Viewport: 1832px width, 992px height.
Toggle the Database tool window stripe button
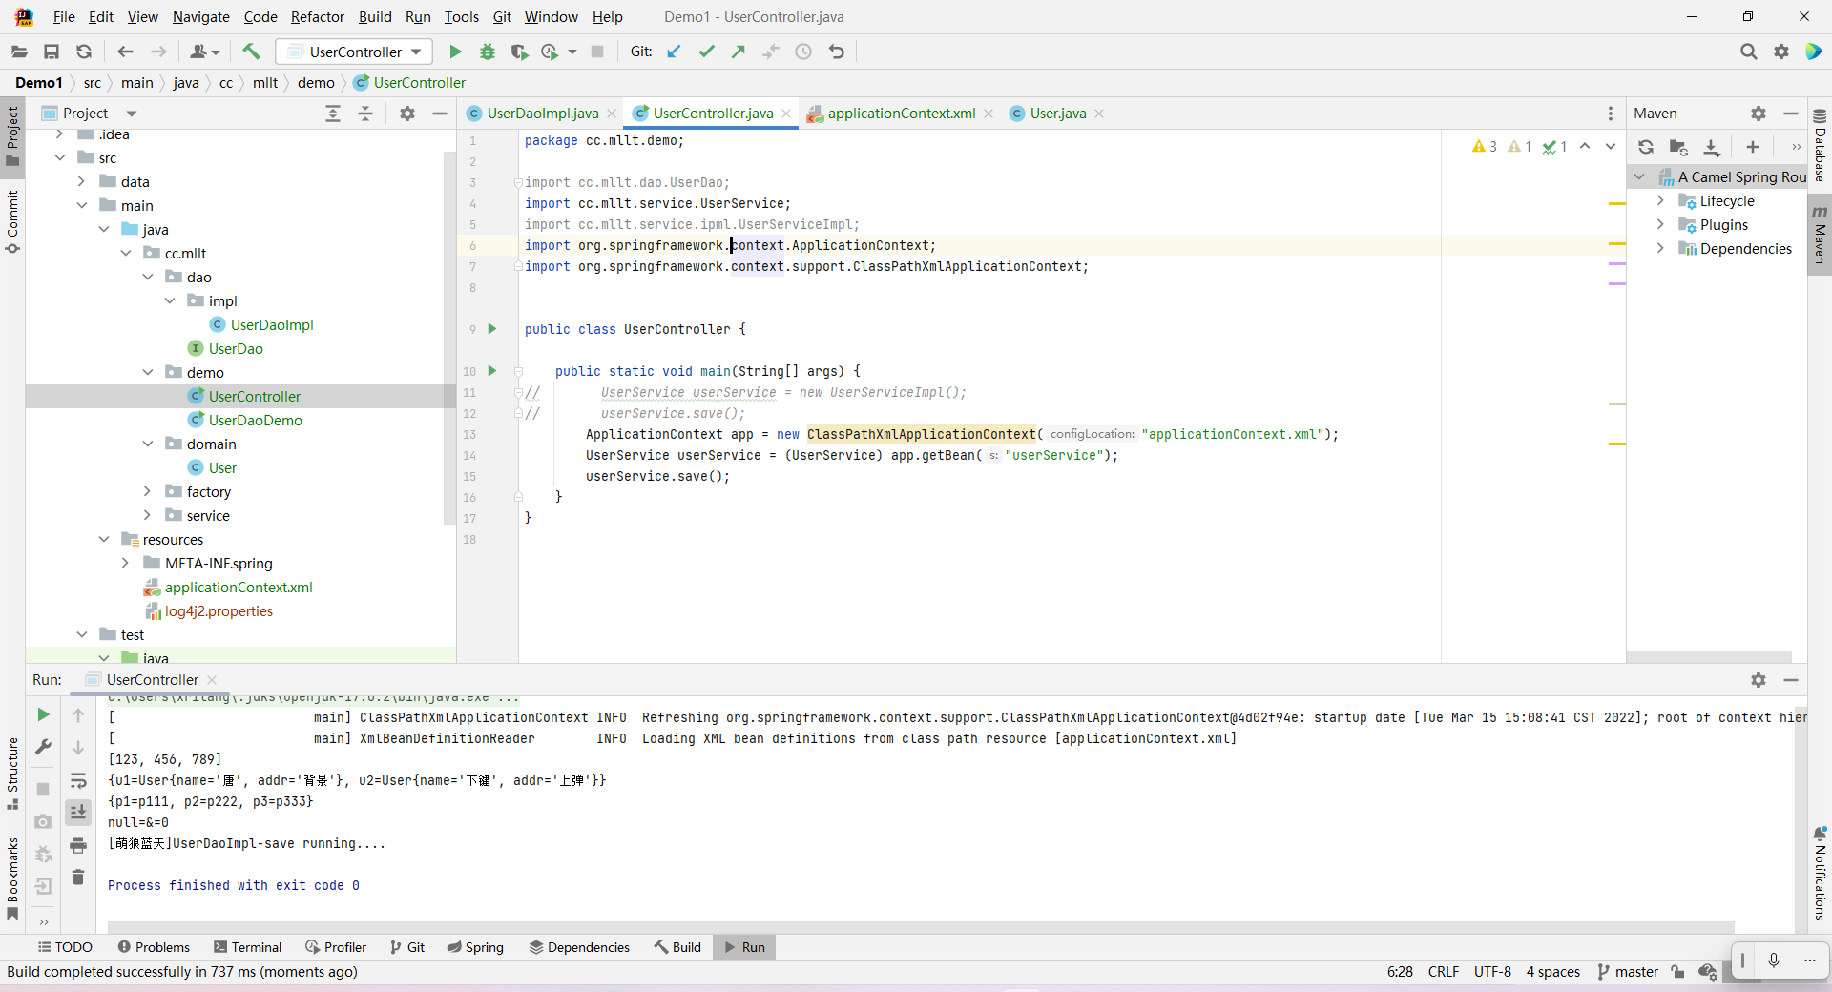pos(1820,147)
